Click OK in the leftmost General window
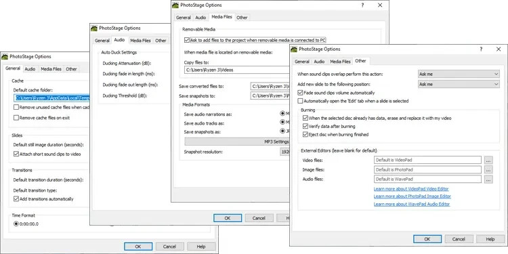The height and width of the screenshot is (254, 508). [138, 247]
